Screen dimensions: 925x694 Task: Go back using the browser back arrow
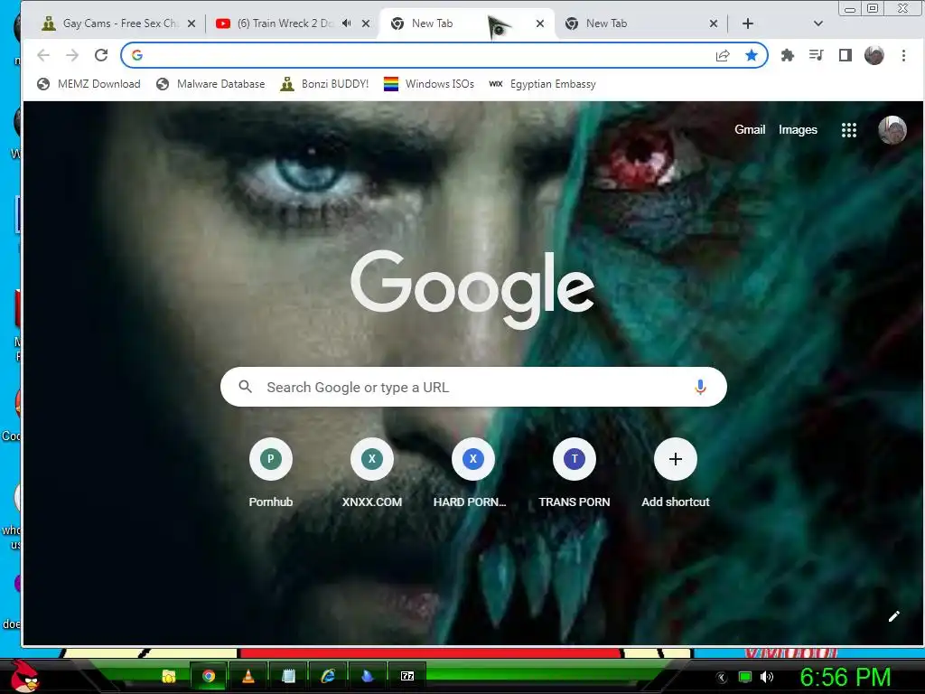(43, 55)
